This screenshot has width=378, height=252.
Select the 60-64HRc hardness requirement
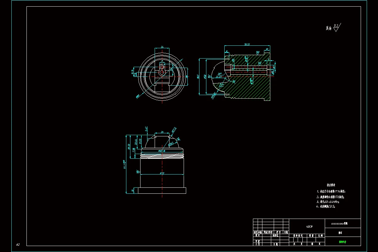click(328, 202)
